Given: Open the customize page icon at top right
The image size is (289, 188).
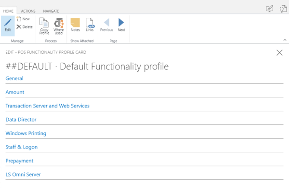Looking at the screenshot, I should point(269,9).
